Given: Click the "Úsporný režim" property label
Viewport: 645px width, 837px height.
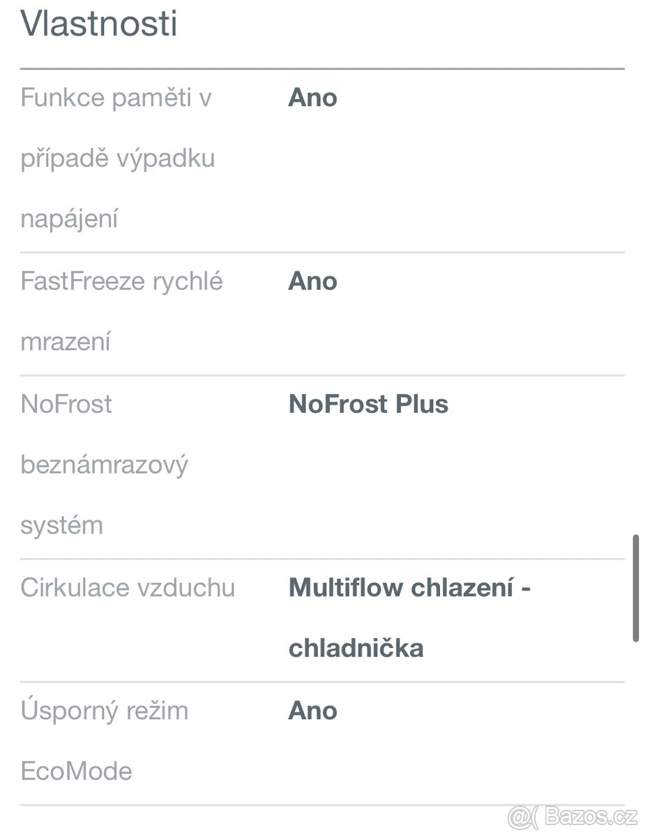Looking at the screenshot, I should [105, 711].
